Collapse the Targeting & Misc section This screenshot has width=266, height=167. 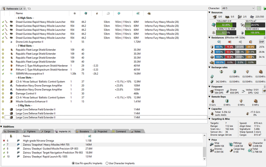[x=209, y=119]
